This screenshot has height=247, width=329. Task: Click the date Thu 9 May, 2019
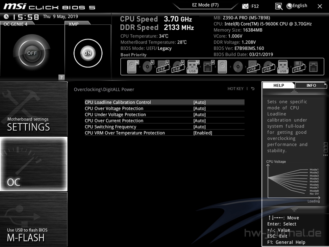click(x=61, y=16)
